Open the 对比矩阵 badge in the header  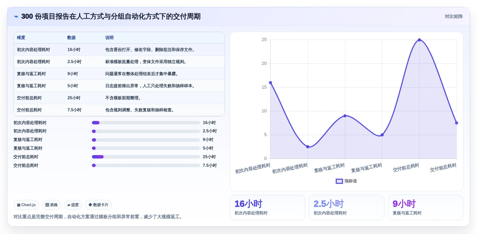pyautogui.click(x=454, y=17)
